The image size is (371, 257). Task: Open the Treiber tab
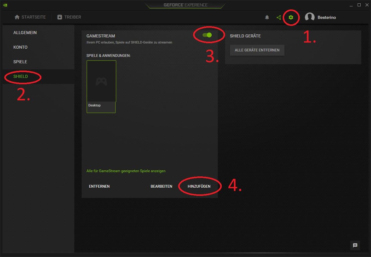pos(69,17)
